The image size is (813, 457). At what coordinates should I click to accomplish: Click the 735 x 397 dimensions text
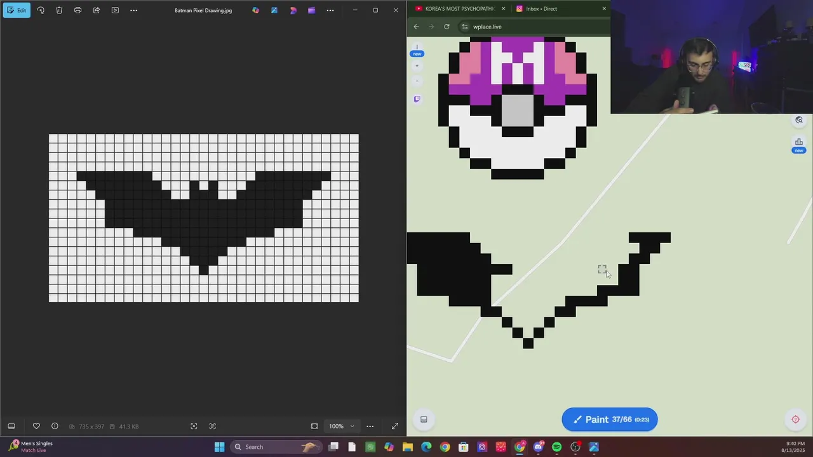[x=91, y=427]
